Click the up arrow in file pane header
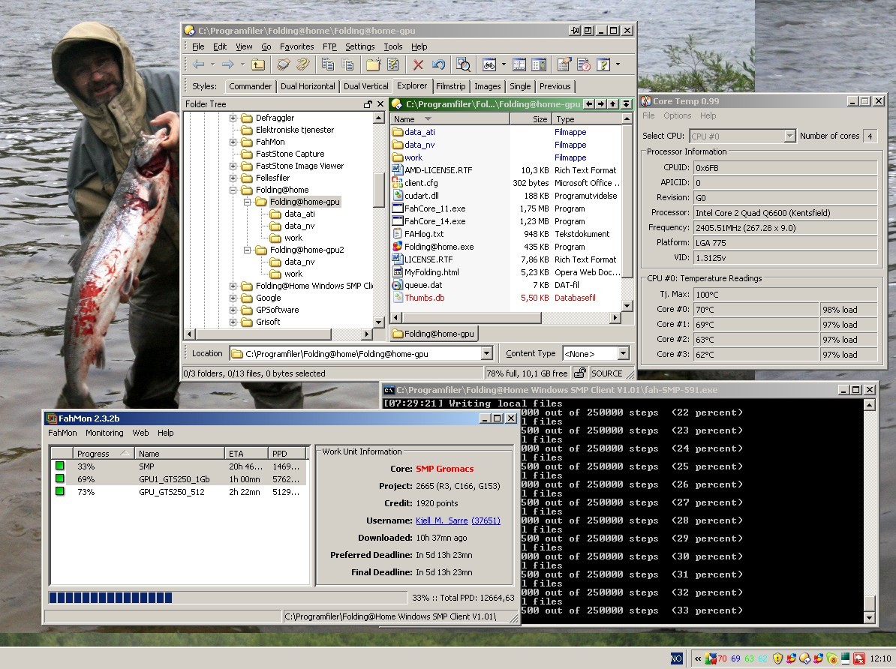Screen dimensions: 896x669 tap(613, 104)
